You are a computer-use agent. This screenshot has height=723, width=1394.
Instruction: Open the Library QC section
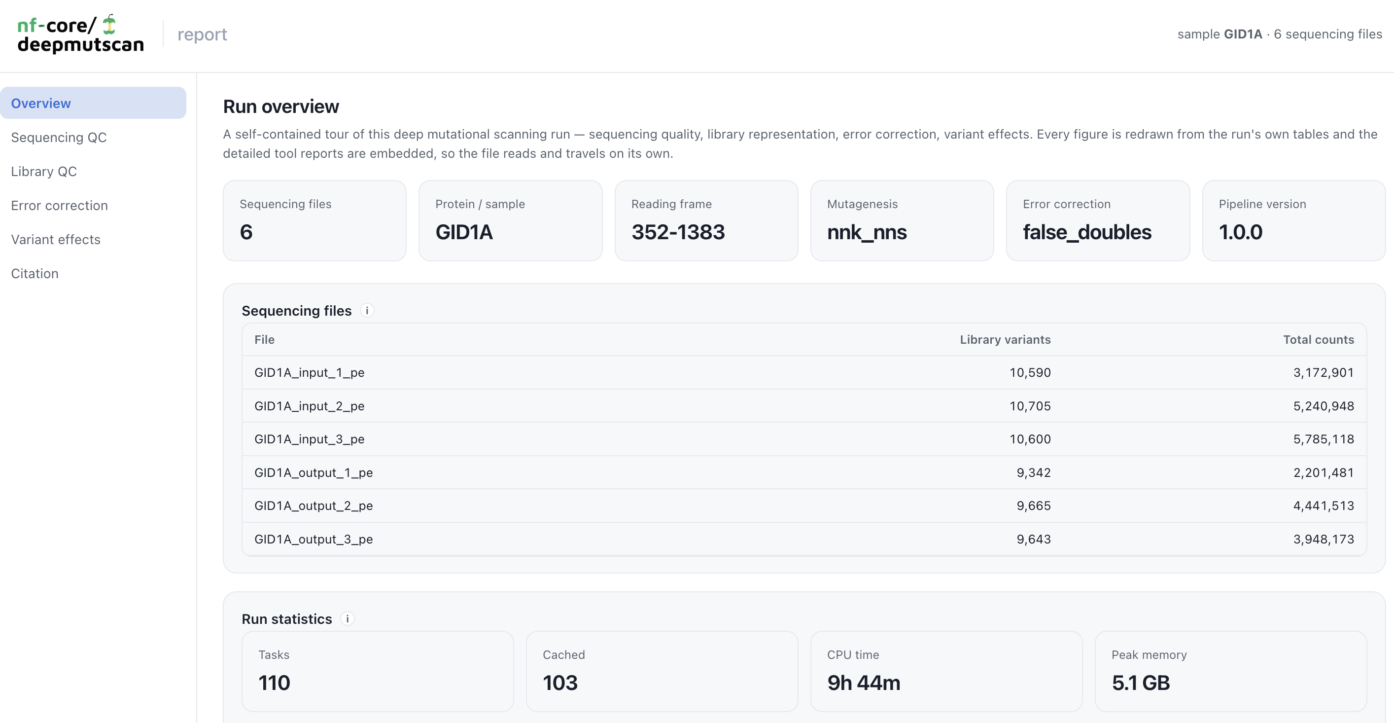[x=93, y=171]
